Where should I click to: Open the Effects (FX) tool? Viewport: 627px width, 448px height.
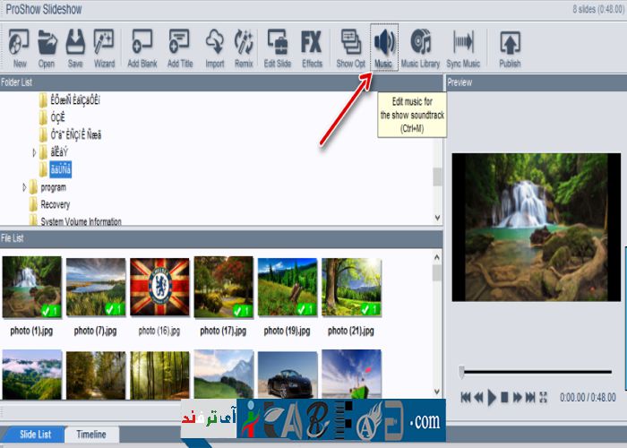(312, 47)
